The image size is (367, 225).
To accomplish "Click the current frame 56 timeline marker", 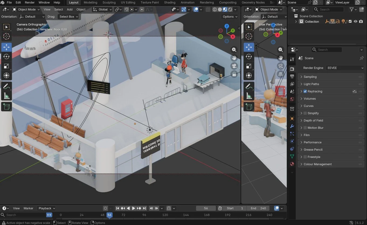I will pyautogui.click(x=109, y=215).
